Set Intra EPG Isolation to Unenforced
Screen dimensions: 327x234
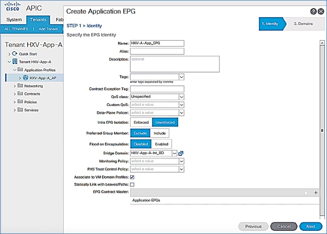tap(165, 122)
